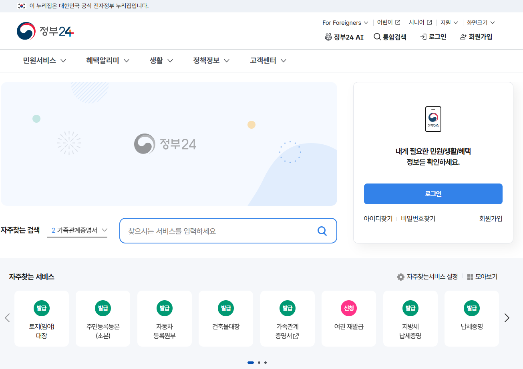The image size is (523, 369).
Task: Expand the For Foreigners dropdown
Action: tap(345, 23)
